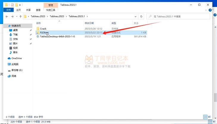Click quick access toolbar properties icon

pyautogui.click(x=12, y=5)
